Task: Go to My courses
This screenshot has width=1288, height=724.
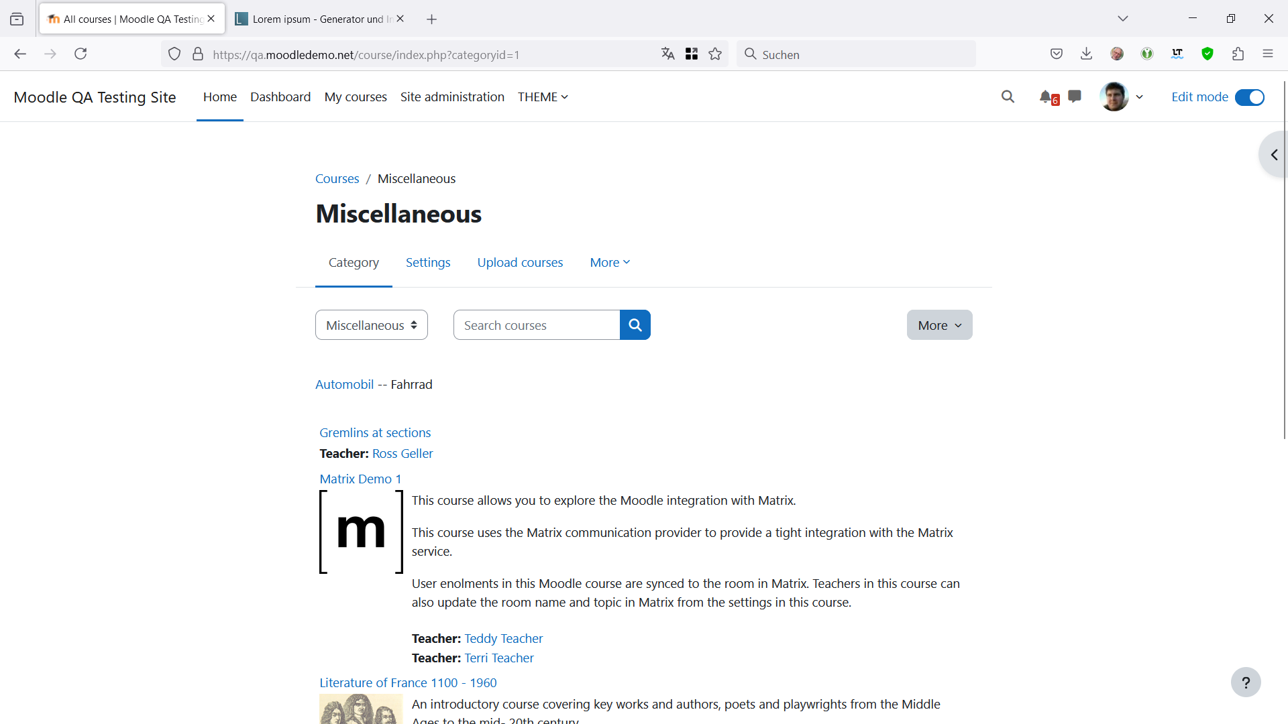Action: (x=356, y=97)
